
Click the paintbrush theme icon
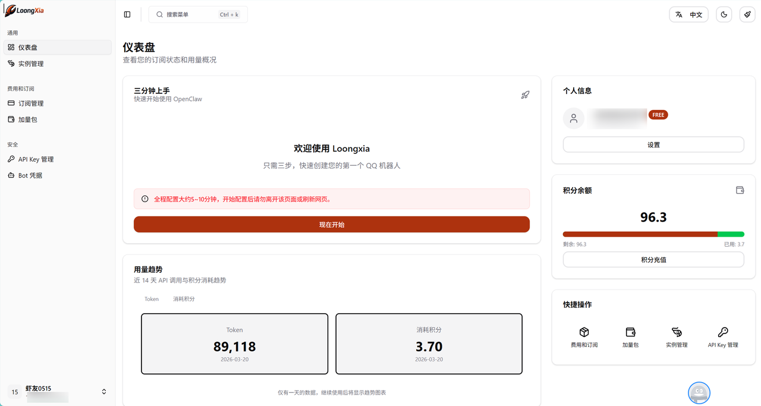[747, 15]
